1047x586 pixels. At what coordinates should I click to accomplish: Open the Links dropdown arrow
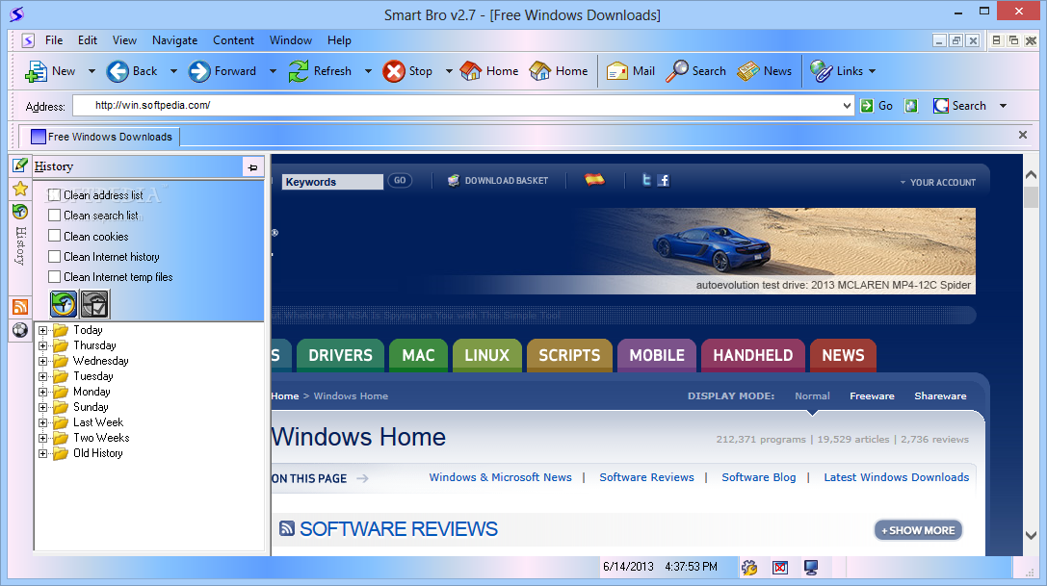point(872,71)
